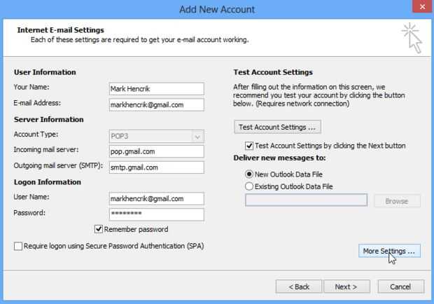The width and height of the screenshot is (434, 304).
Task: Uncheck Test Account Settings on Next option
Action: [x=250, y=146]
